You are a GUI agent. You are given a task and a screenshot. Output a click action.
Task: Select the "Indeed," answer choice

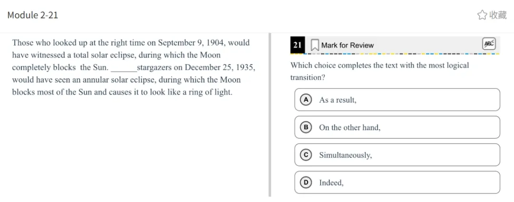(x=331, y=183)
